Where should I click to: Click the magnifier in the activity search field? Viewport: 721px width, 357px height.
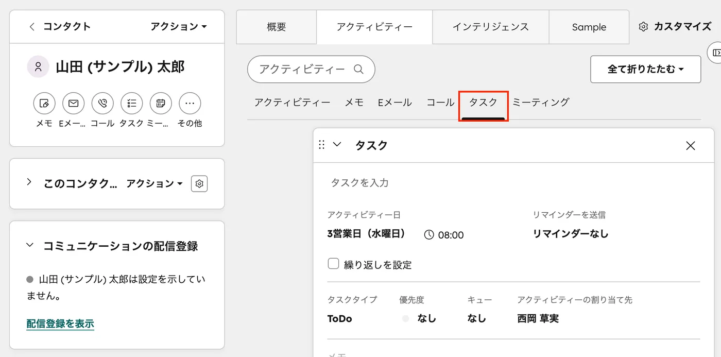tap(359, 69)
